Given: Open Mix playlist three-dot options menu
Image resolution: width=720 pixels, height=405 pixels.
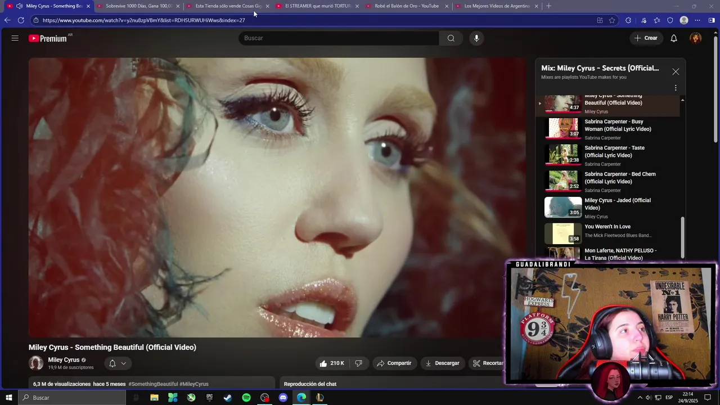Looking at the screenshot, I should pos(676,88).
